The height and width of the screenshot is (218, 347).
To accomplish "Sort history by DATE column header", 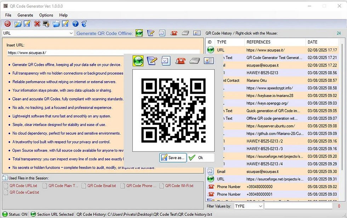I will [322, 42].
